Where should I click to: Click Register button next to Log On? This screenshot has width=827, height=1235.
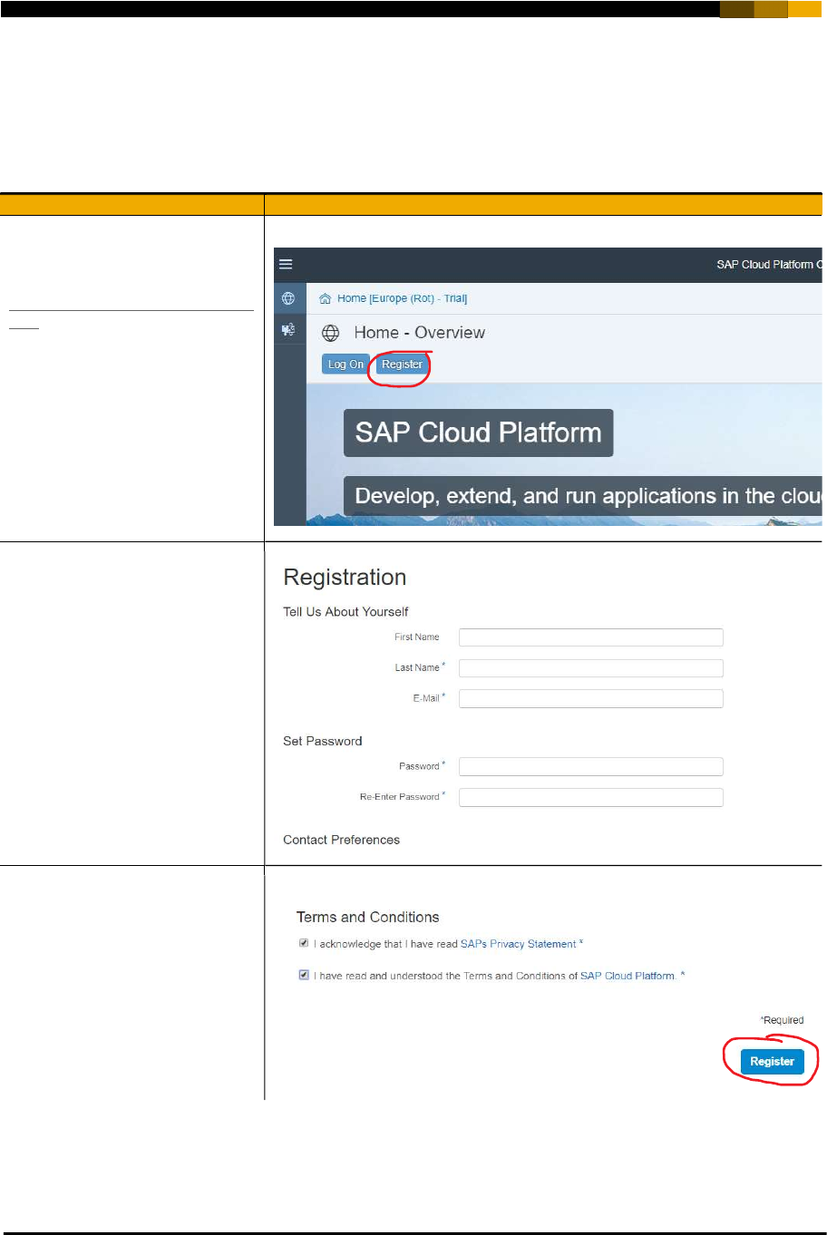point(402,364)
